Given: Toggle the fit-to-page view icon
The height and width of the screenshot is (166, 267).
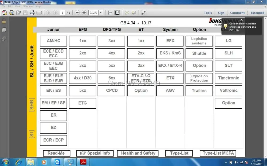Looking at the screenshot, I should pos(117,13).
